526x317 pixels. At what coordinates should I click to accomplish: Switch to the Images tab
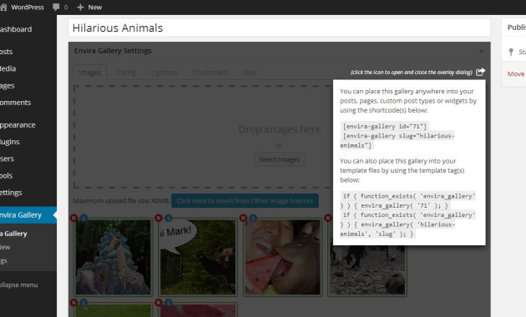[90, 73]
